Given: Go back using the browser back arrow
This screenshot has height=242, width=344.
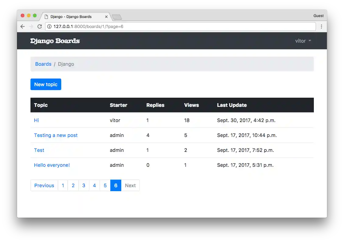Looking at the screenshot, I should coord(22,26).
